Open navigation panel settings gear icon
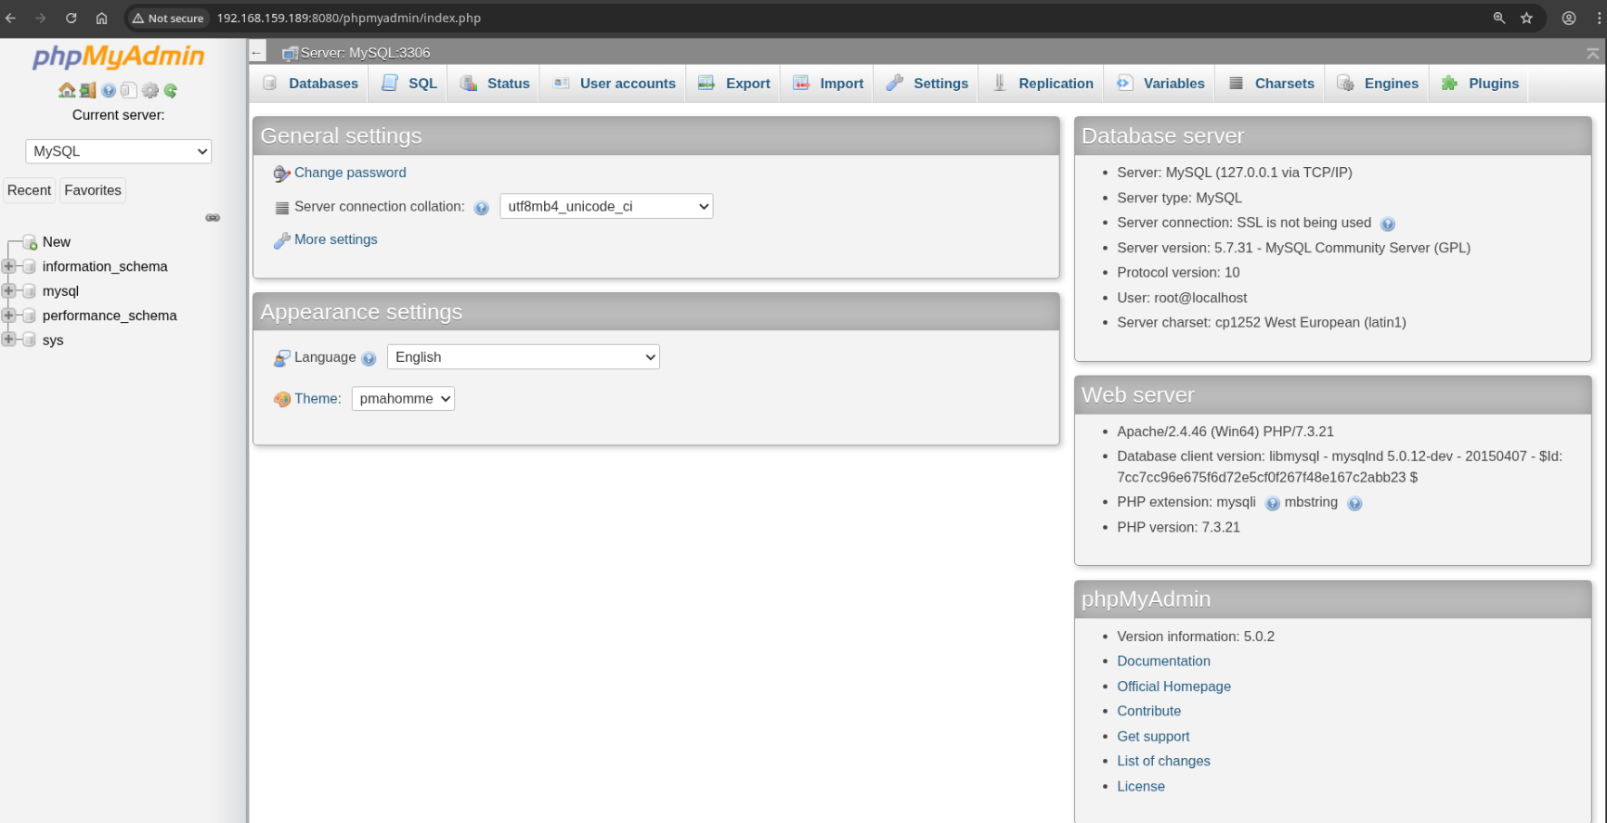The image size is (1607, 823). point(150,90)
